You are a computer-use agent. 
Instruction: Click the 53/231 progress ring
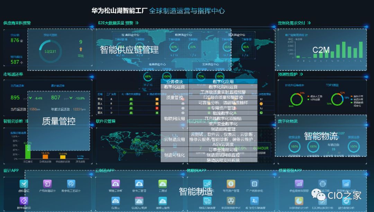point(50,51)
